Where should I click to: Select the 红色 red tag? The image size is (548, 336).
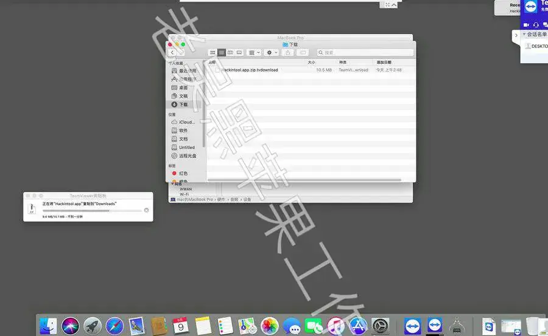pos(180,173)
